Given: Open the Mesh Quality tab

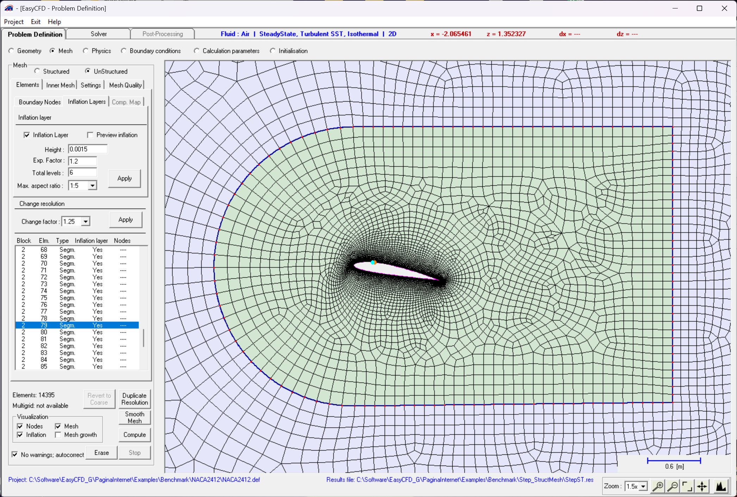Looking at the screenshot, I should point(125,85).
